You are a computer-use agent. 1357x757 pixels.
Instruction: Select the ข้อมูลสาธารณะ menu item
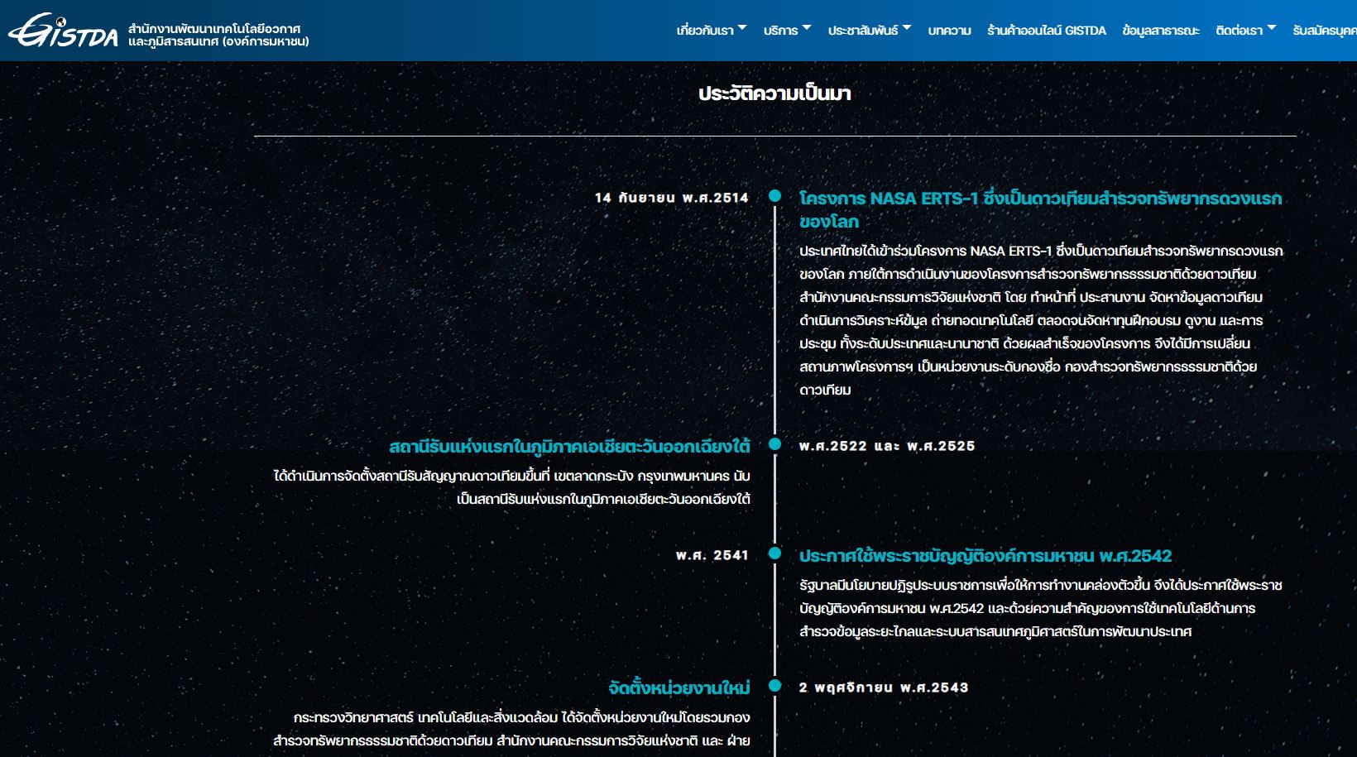[x=1160, y=31]
